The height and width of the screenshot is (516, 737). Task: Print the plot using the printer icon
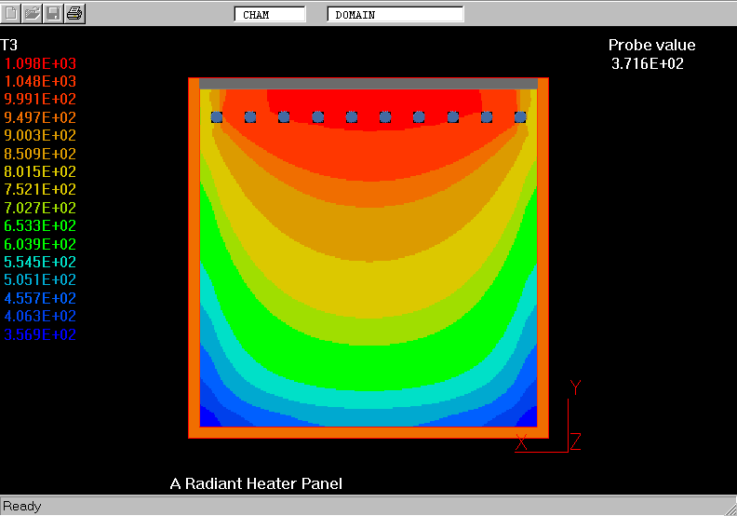click(74, 13)
